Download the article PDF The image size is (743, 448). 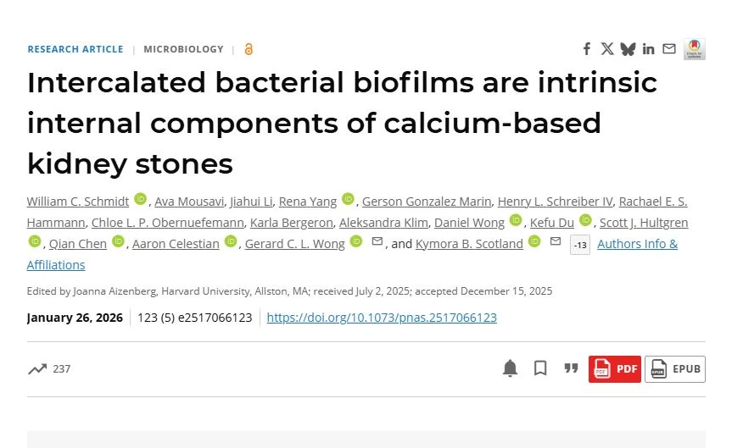point(615,368)
